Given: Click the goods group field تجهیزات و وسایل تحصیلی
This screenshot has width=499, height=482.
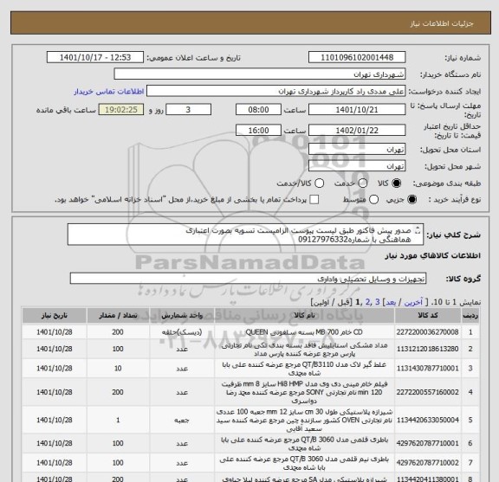Looking at the screenshot, I should [248, 279].
